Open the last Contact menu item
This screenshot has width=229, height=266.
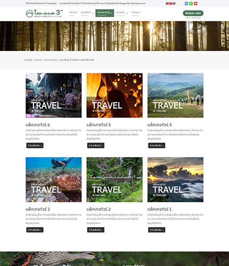click(x=136, y=13)
